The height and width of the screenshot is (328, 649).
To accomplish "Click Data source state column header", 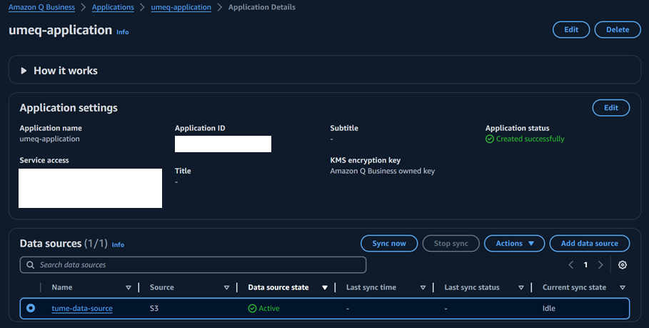I will pyautogui.click(x=278, y=287).
